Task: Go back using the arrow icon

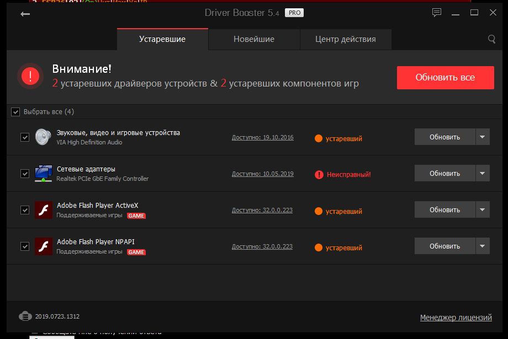Action: (x=25, y=14)
